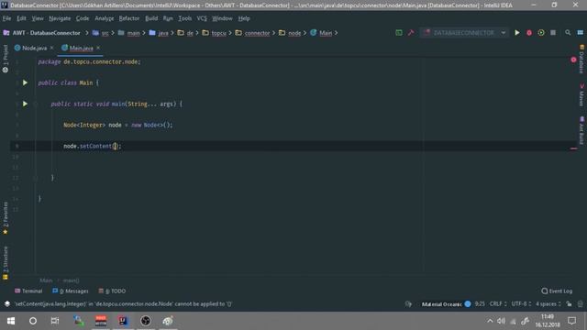Image resolution: width=587 pixels, height=330 pixels.
Task: Open the TODO tool window
Action: point(112,291)
